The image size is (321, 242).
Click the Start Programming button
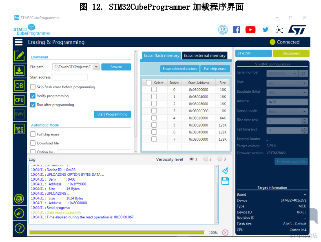pos(112,114)
